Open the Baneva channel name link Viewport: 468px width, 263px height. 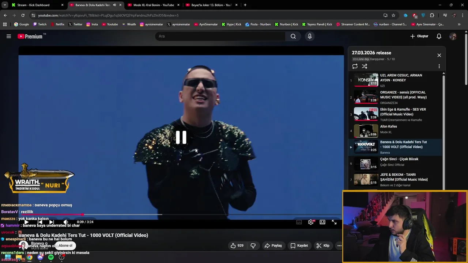click(x=37, y=243)
